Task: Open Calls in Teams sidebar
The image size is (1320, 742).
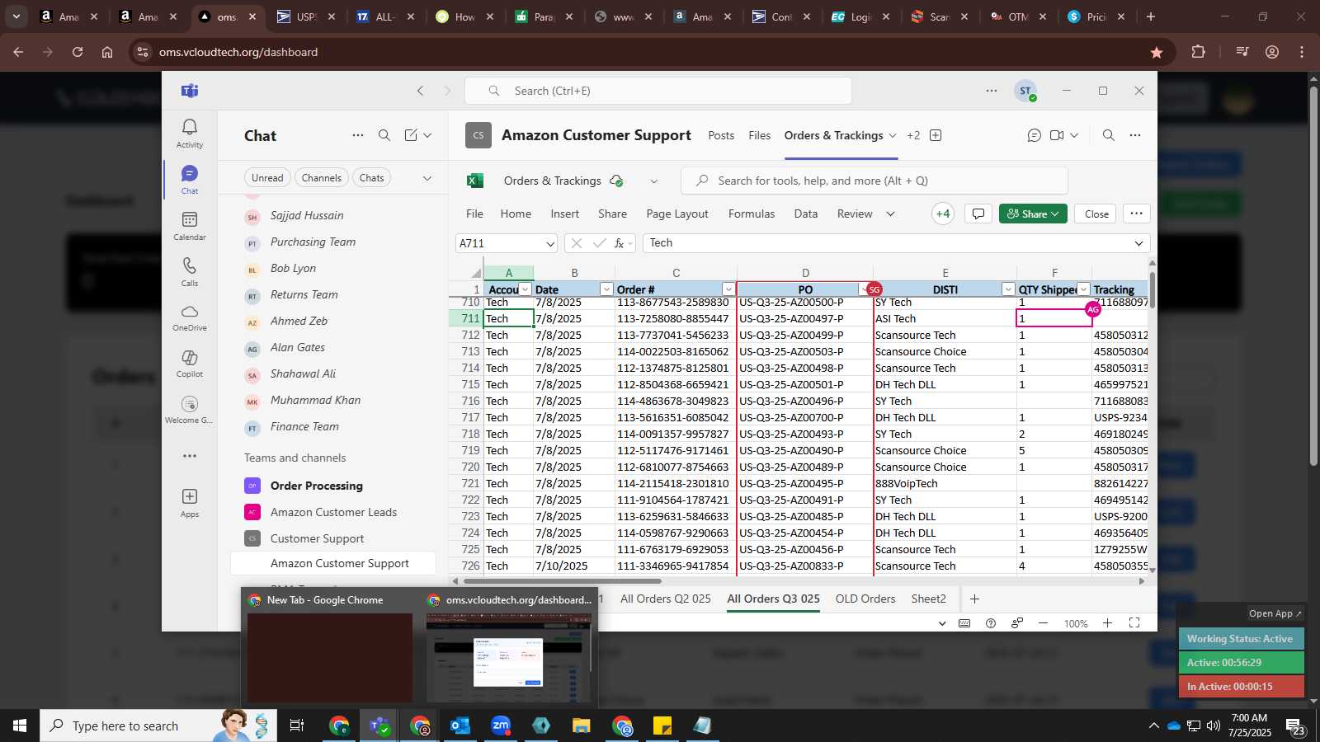Action: (190, 271)
